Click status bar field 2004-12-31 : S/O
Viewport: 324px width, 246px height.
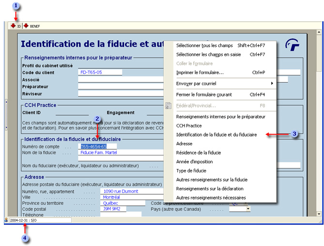[x=41, y=220]
